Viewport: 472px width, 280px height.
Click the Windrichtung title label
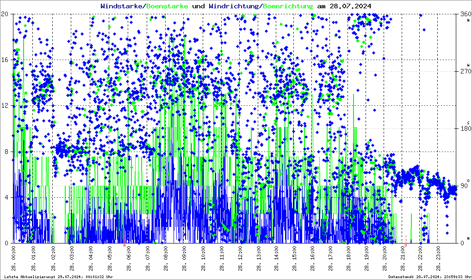[235, 6]
